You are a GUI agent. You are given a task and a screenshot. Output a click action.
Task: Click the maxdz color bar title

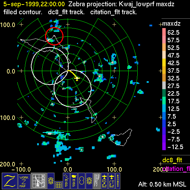pyautogui.click(x=171, y=24)
